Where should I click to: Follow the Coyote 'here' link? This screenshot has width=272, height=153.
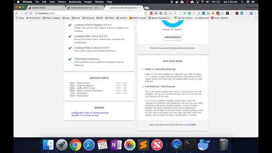click(x=193, y=48)
